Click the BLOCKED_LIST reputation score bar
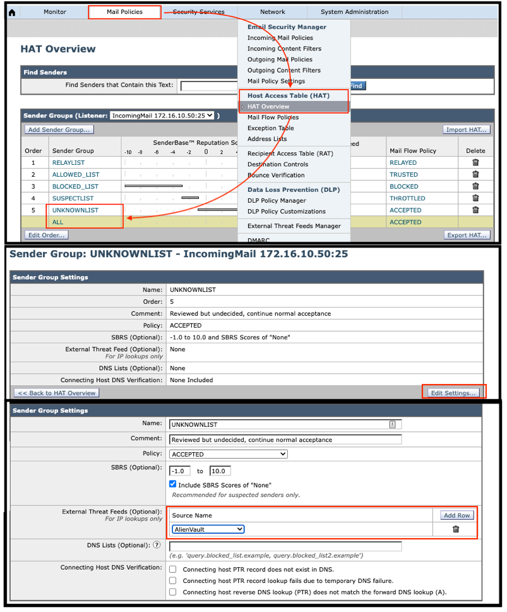 (x=153, y=186)
